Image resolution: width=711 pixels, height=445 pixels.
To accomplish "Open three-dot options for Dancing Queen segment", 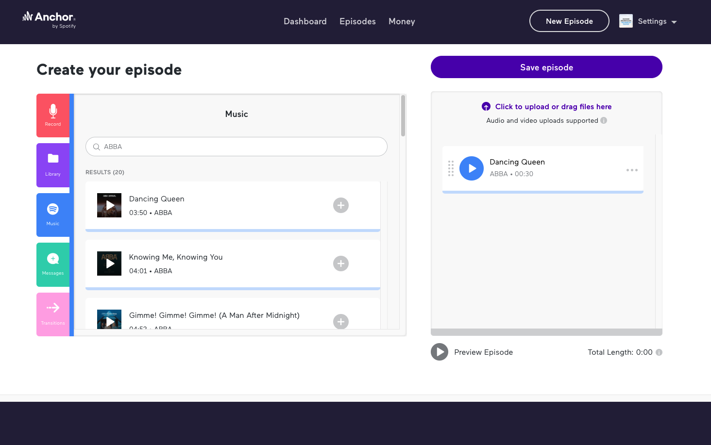I will click(x=632, y=170).
